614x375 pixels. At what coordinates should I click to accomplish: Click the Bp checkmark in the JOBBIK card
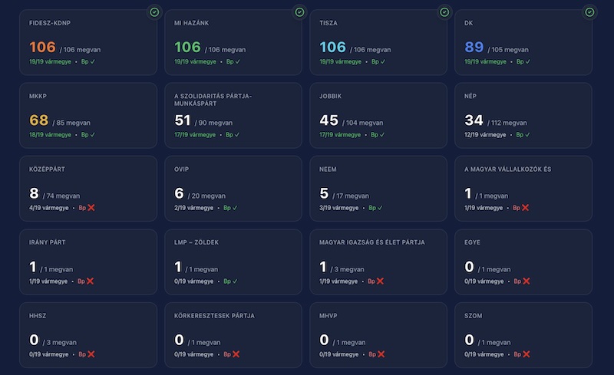click(381, 135)
